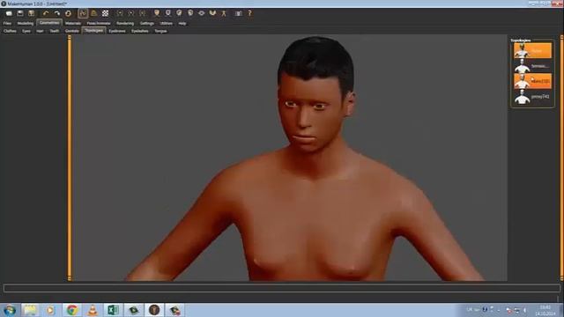Screen dimensions: 564x317
Task: Switch to the Modelling tab
Action: click(x=26, y=24)
